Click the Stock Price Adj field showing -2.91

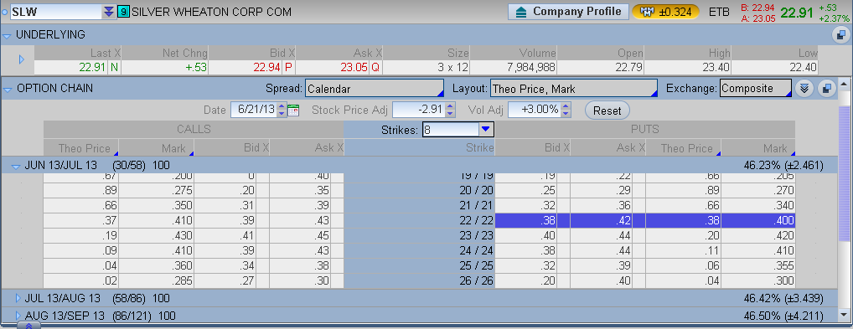click(419, 110)
